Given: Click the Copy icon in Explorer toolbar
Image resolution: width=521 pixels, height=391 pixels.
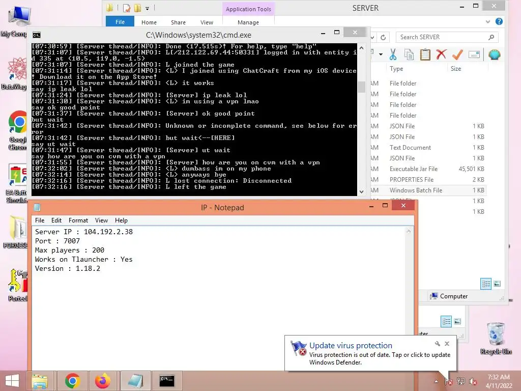Looking at the screenshot, I should point(409,54).
